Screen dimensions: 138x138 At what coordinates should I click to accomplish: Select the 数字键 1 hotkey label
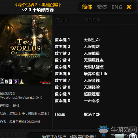pos(62,40)
